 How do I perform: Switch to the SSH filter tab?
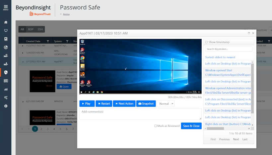click(x=40, y=29)
